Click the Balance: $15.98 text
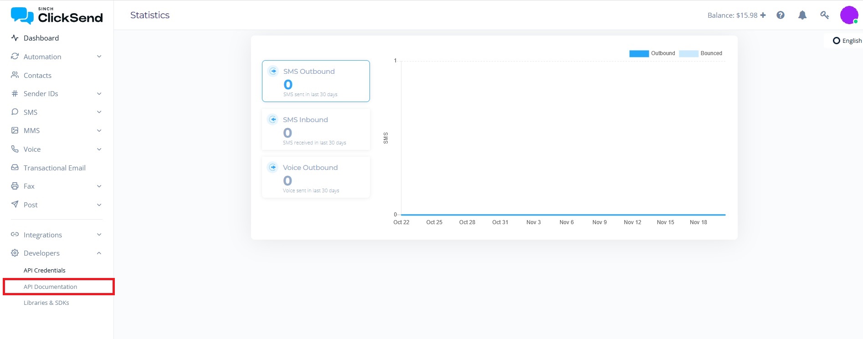 point(733,15)
